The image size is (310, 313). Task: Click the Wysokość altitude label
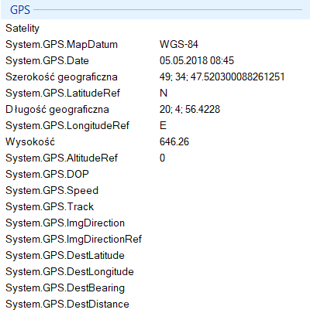point(30,141)
